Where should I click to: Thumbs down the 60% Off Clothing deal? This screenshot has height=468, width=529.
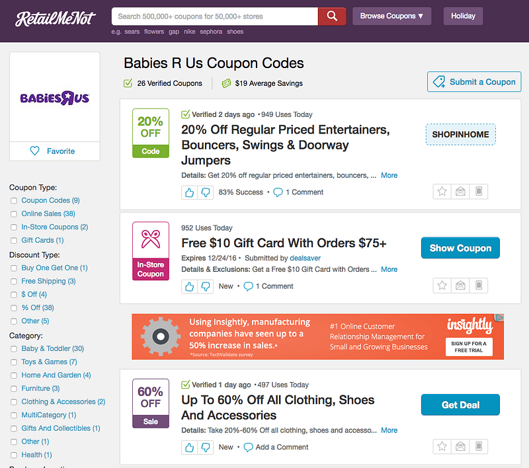click(206, 448)
